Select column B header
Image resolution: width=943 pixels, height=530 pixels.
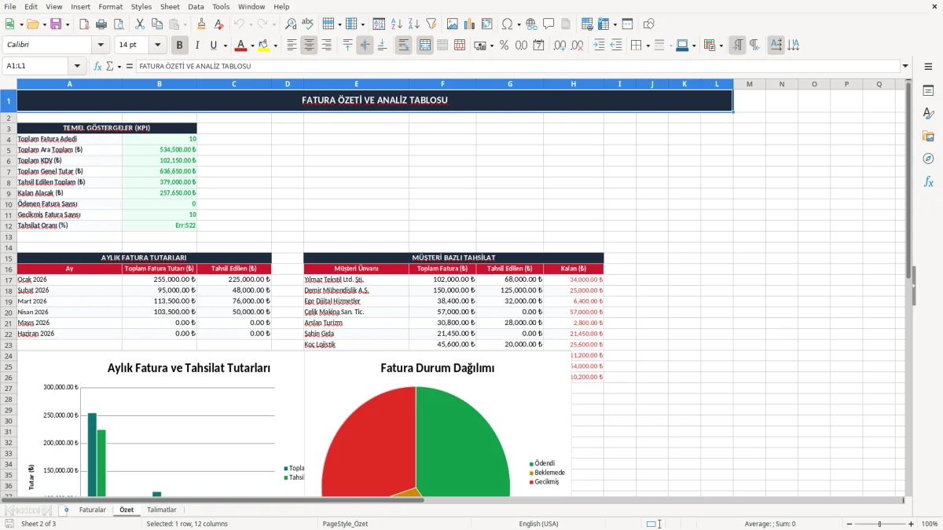[x=160, y=84]
